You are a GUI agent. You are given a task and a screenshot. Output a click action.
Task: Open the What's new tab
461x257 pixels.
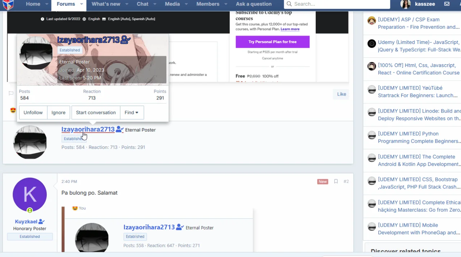click(106, 4)
